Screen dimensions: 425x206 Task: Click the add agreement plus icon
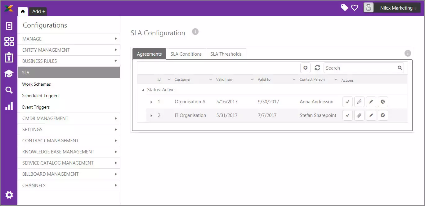[x=305, y=68]
